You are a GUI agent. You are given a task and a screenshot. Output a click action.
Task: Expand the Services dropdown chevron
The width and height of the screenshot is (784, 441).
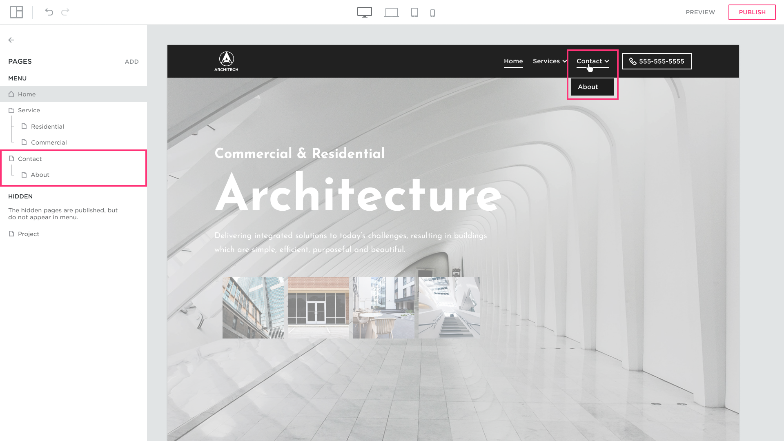pos(565,61)
